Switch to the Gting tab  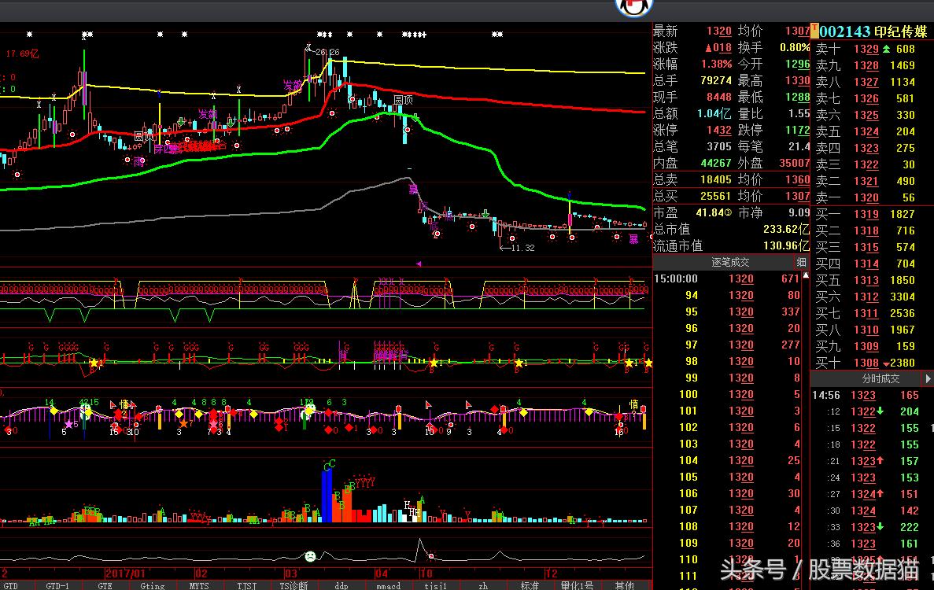tap(153, 586)
